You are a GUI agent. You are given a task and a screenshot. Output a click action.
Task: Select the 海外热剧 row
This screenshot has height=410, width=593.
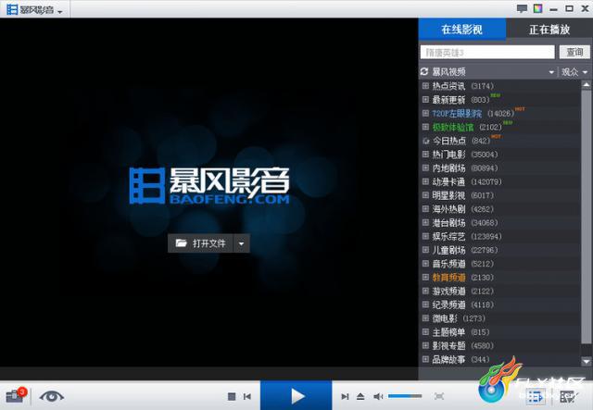tap(500, 209)
